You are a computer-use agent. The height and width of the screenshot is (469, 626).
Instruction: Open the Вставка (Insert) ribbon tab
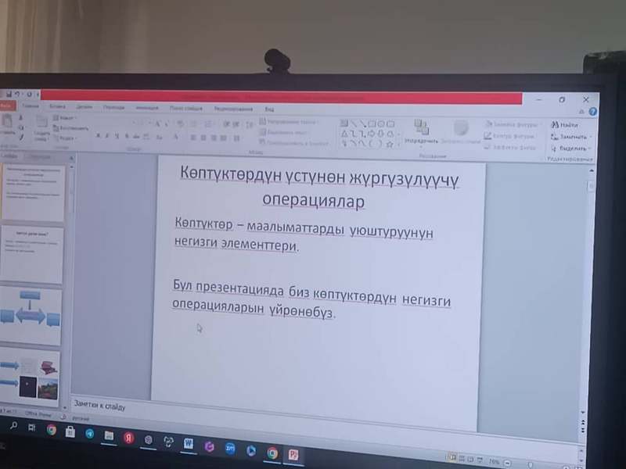click(x=57, y=106)
